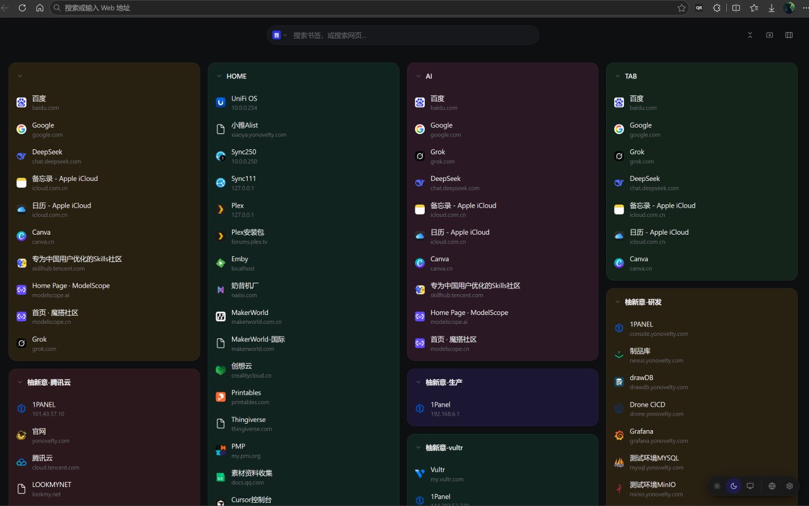Screen dimensions: 809x506
Task: Open the page settings gear icon
Action: point(789,486)
